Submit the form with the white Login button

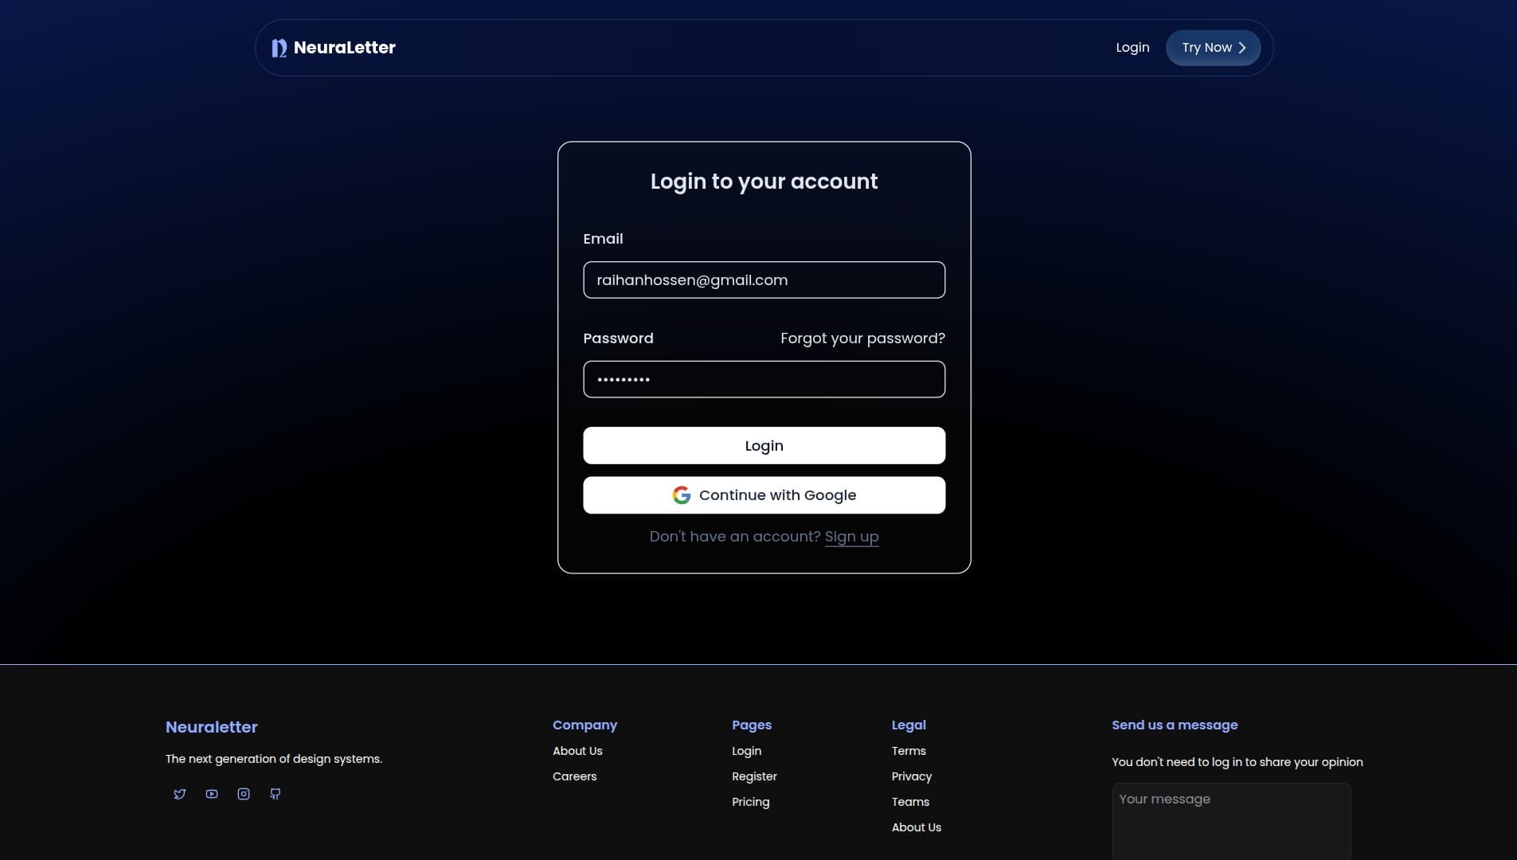pos(764,446)
